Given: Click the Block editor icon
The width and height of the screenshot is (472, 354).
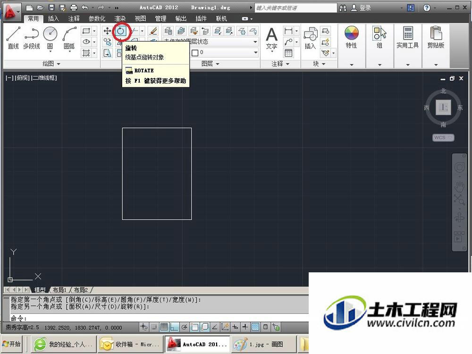Looking at the screenshot, I should pos(325,42).
